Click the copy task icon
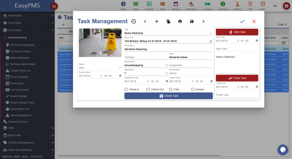The image size is (292, 159). point(168,21)
